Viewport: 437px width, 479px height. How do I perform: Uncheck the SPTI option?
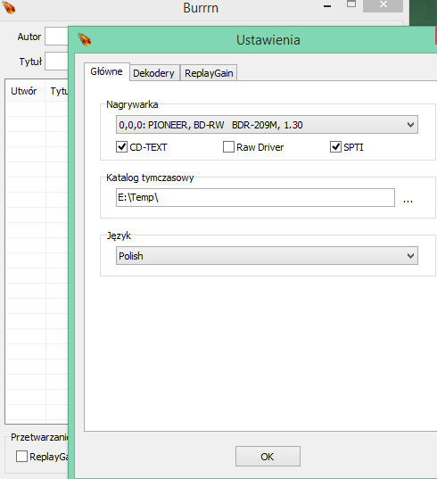click(x=335, y=147)
